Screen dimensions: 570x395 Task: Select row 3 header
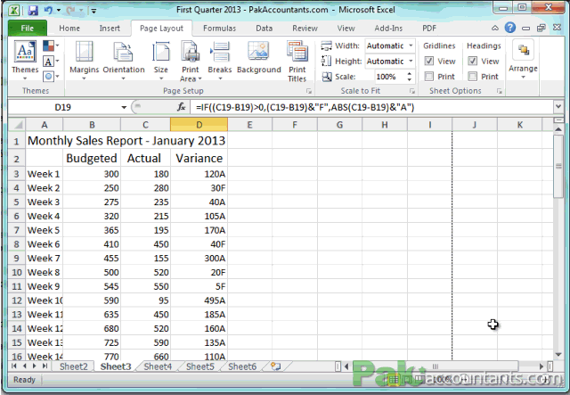coord(17,174)
